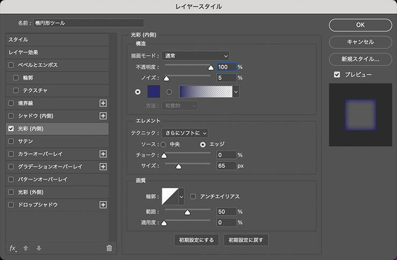
Task: Toggle the アンチエイリアス checkbox
Action: [193, 197]
